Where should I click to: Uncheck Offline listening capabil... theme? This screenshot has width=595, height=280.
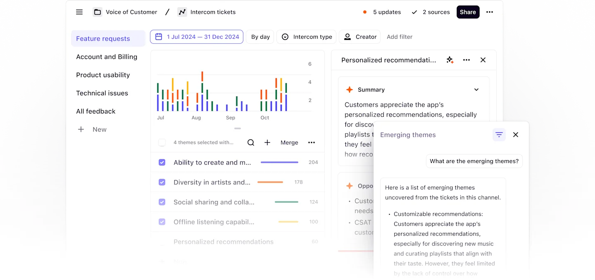pos(162,222)
